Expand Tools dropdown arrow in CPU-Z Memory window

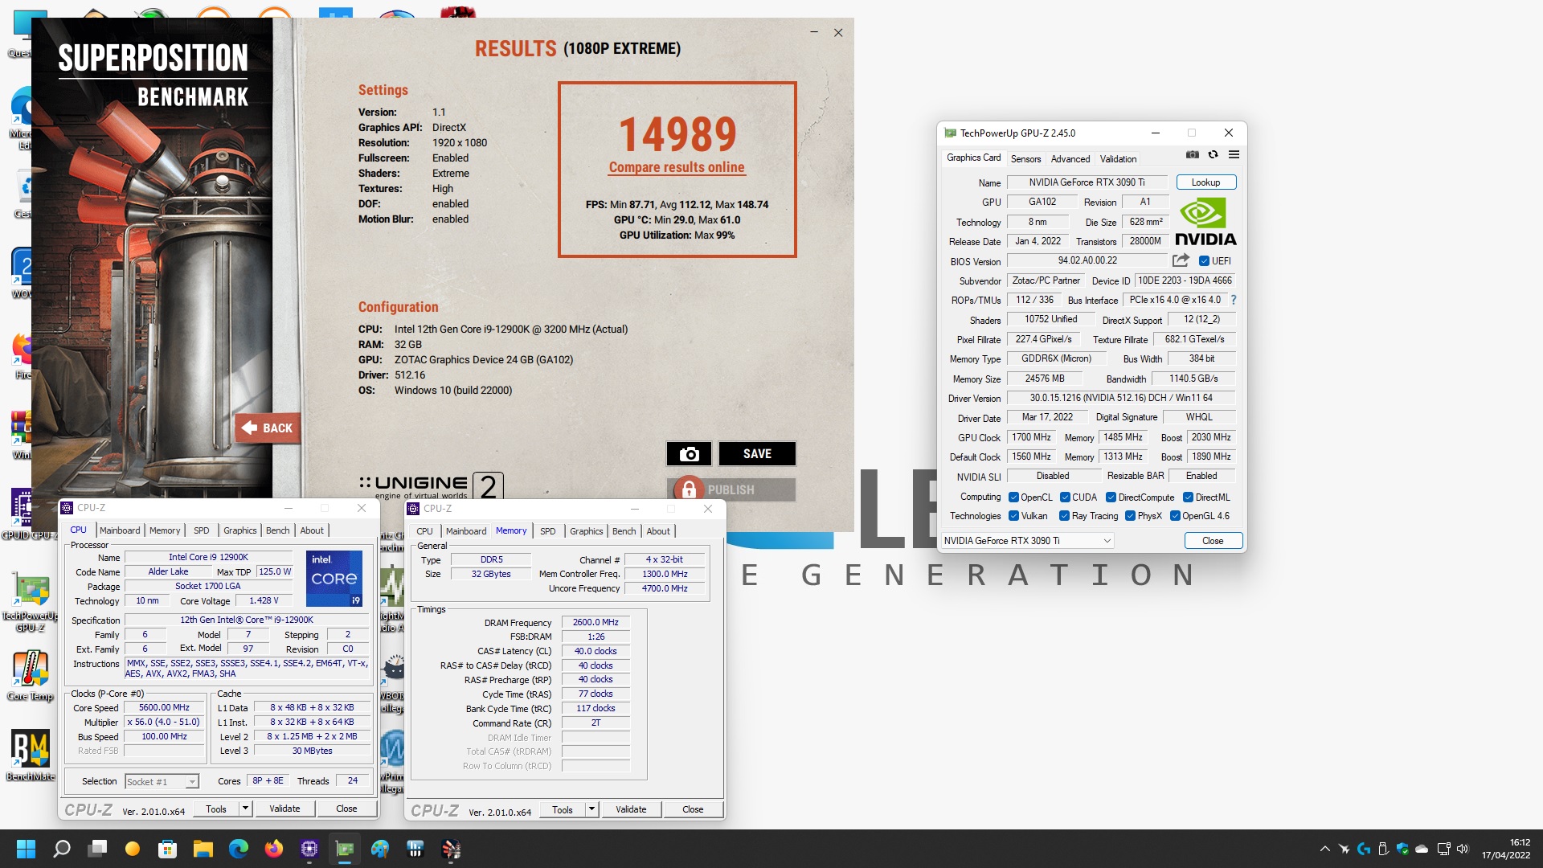pyautogui.click(x=592, y=809)
